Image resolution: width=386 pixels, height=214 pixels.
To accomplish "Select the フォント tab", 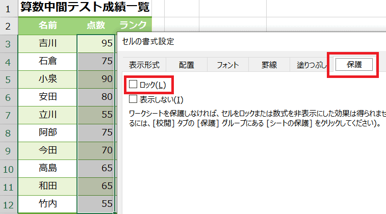I will (x=228, y=65).
